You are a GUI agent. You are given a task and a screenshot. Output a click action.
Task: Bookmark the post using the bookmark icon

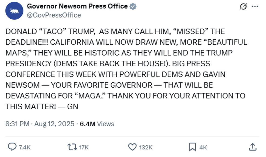pos(192,147)
